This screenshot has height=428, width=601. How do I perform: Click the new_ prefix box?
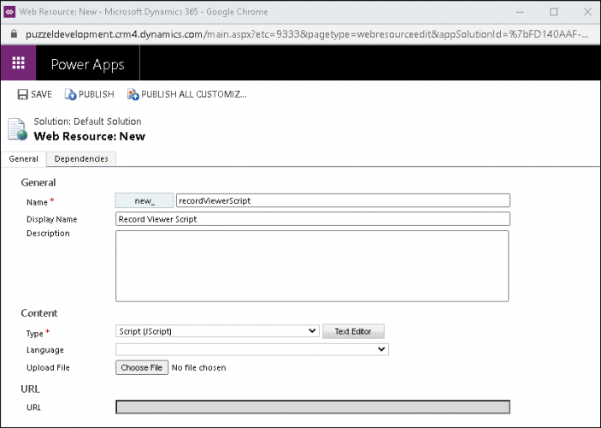point(144,200)
